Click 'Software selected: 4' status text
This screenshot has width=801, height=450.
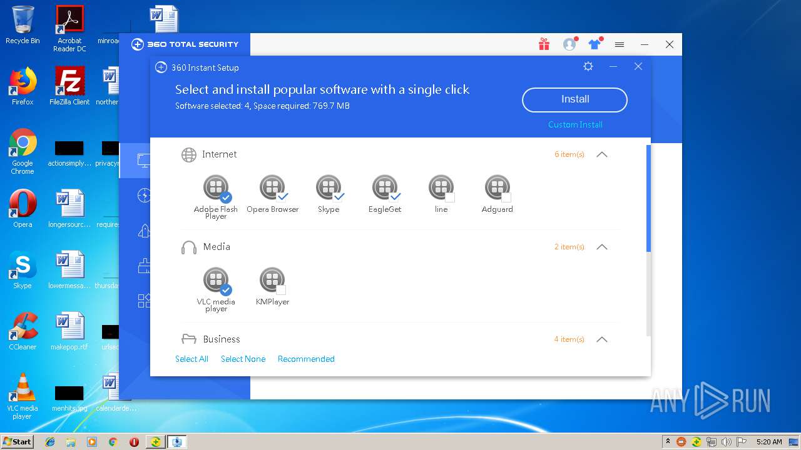click(212, 106)
